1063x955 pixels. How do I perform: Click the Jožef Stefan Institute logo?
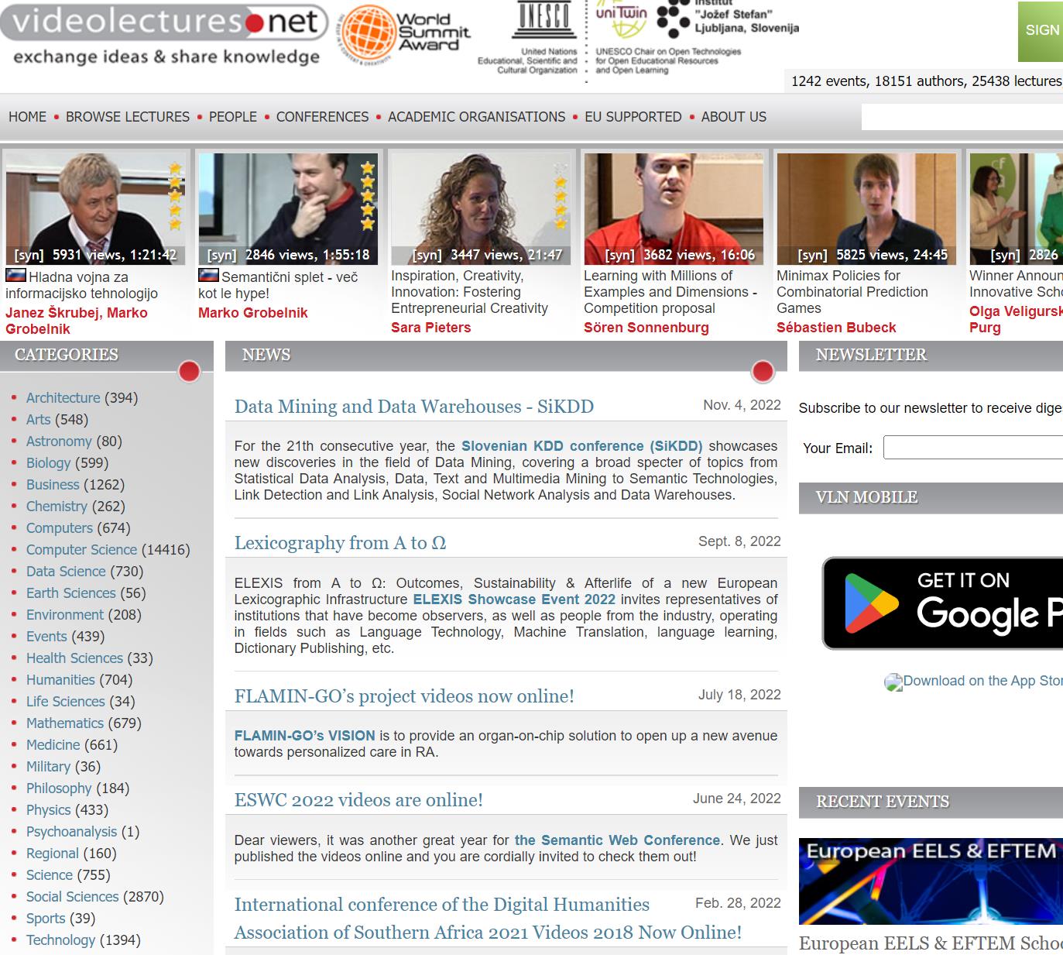click(x=728, y=19)
